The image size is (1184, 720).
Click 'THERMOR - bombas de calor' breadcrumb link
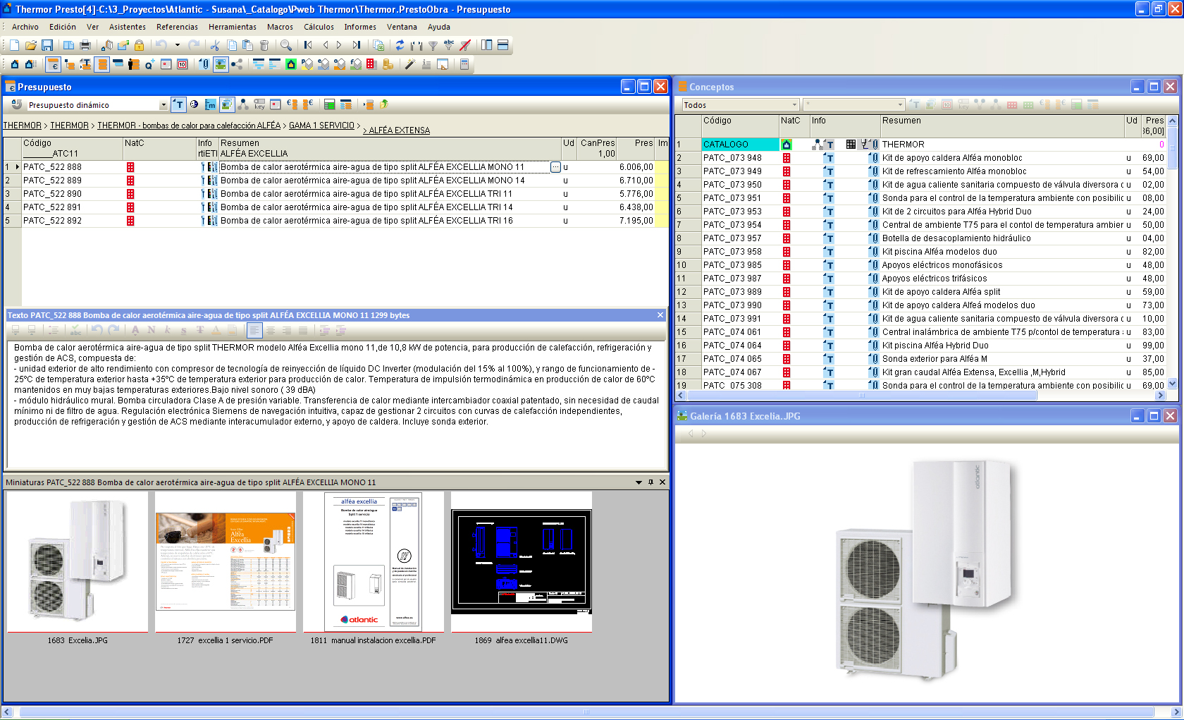tap(189, 126)
